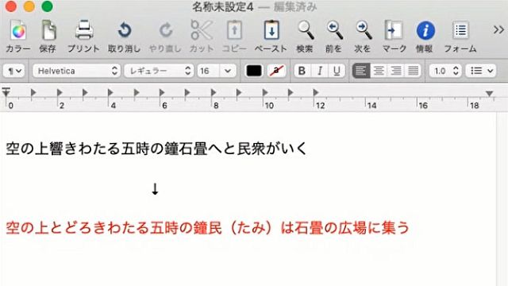Click the マーク marker icon
The height and width of the screenshot is (286, 508).
click(394, 30)
